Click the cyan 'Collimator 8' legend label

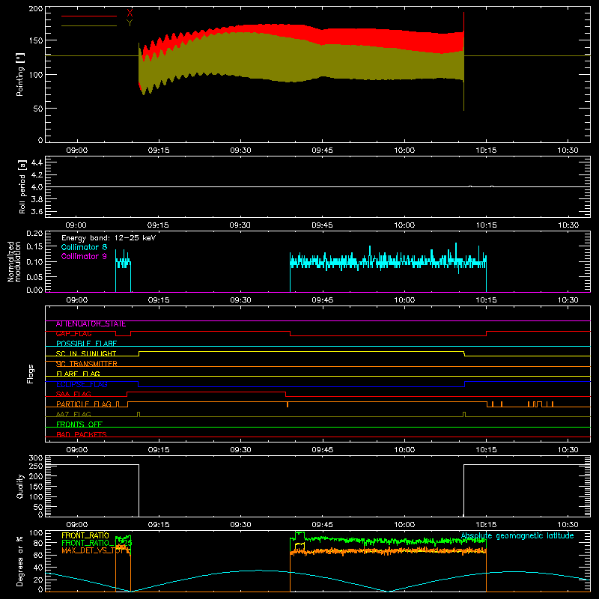click(84, 247)
